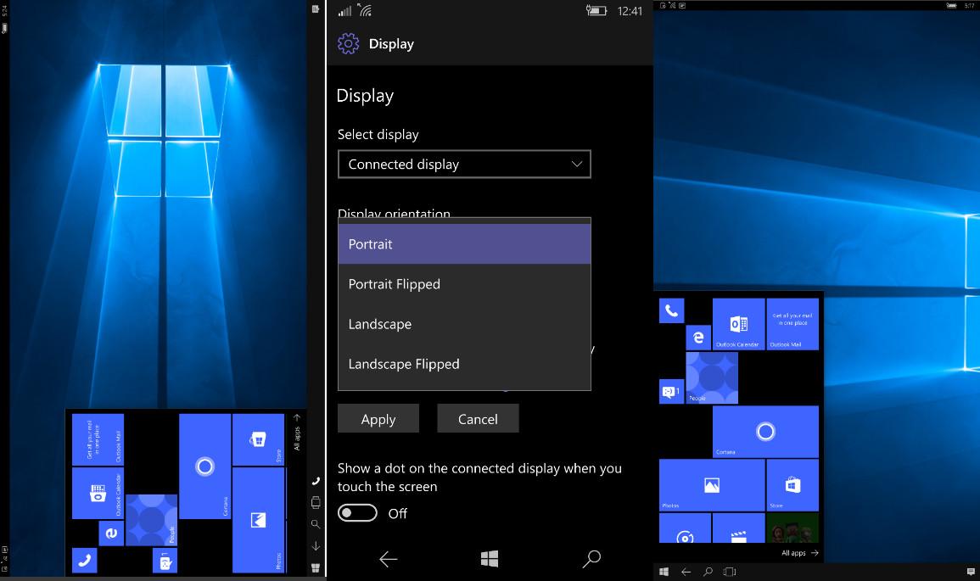Open Outlook Mail tile on the rotated left screen
Viewport: 980px width, 581px height.
(x=98, y=440)
